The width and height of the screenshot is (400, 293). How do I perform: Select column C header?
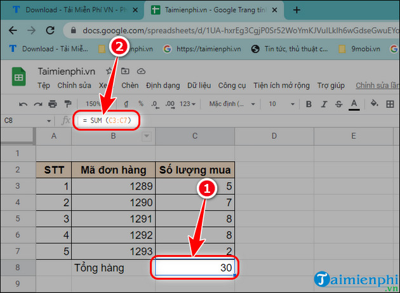tap(195, 136)
